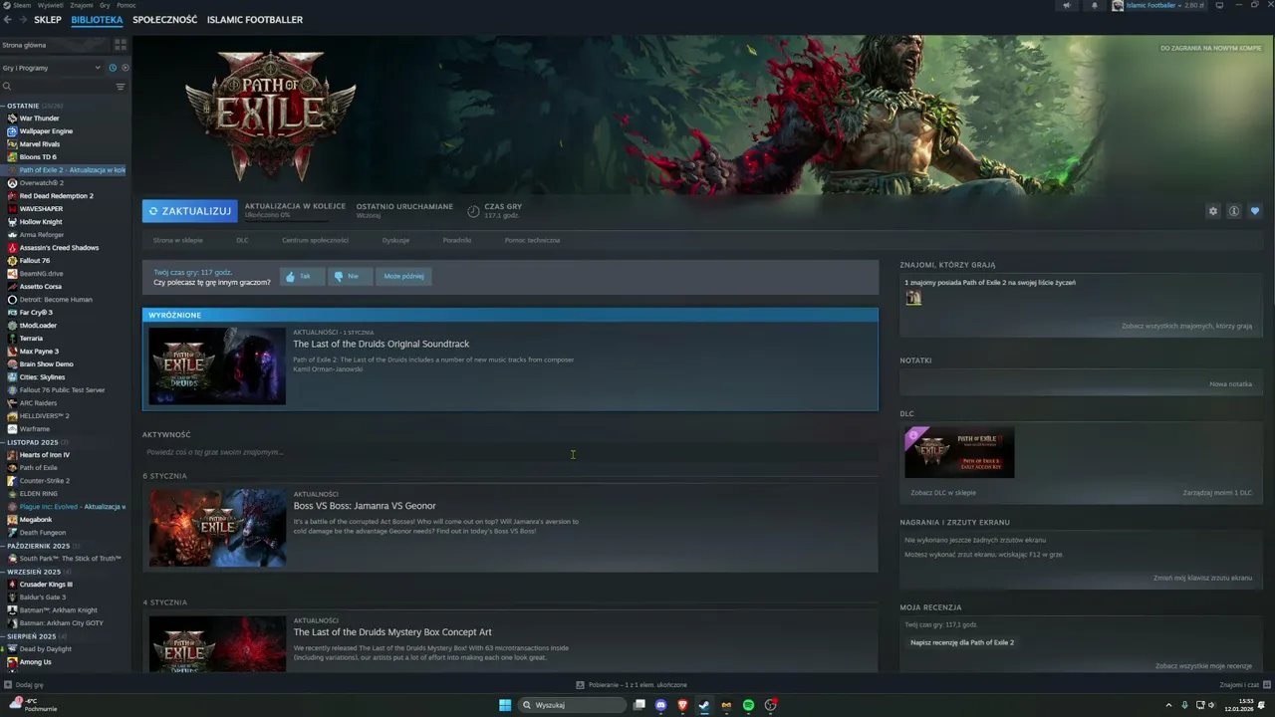Image resolution: width=1275 pixels, height=717 pixels.
Task: Click the activity status input field
Action: pos(508,452)
